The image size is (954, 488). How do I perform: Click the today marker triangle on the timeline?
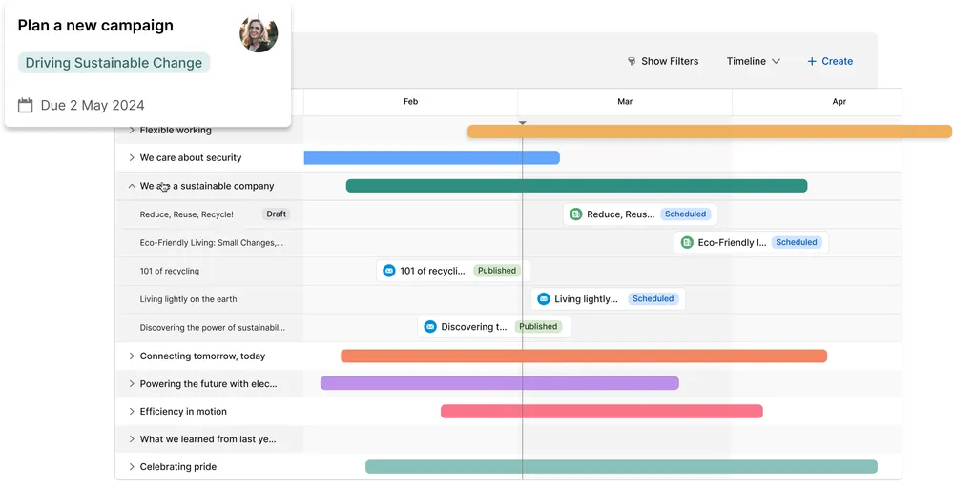pyautogui.click(x=522, y=122)
